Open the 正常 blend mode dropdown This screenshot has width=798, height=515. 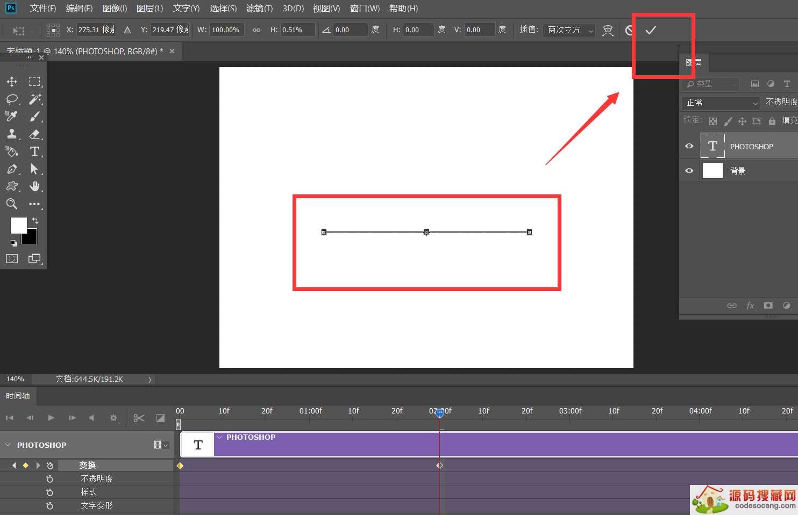pos(721,103)
